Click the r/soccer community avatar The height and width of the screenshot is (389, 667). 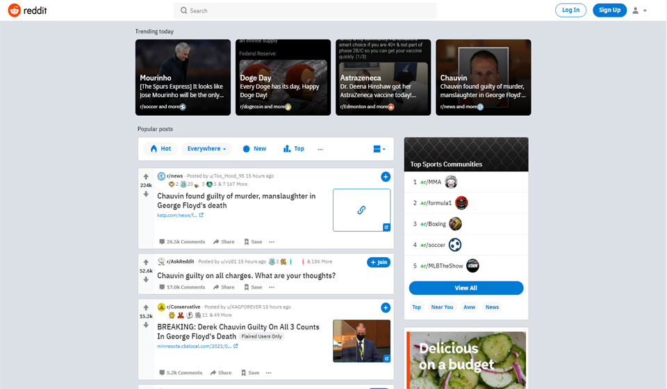(x=454, y=245)
